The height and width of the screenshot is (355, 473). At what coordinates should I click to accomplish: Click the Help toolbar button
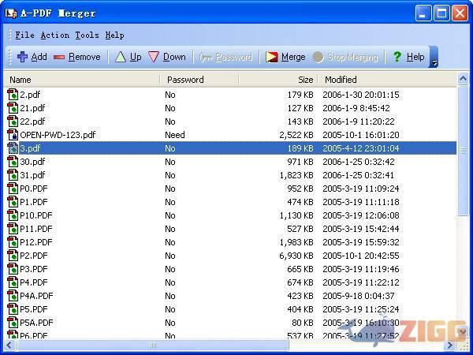(408, 57)
